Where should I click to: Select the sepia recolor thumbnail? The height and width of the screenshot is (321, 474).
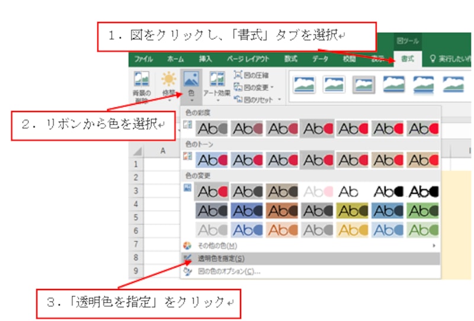coord(282,192)
